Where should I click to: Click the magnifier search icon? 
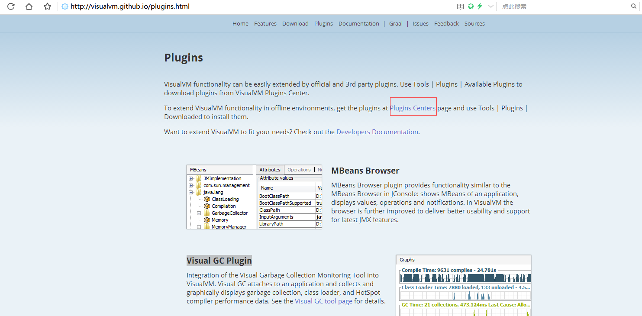(x=634, y=6)
